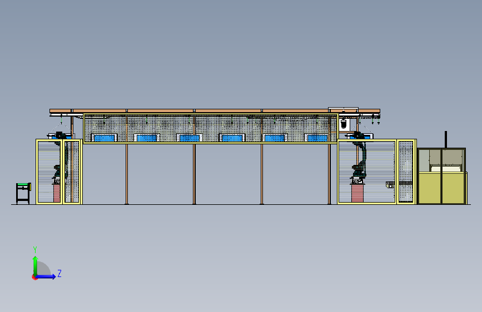Click the blue Z axis arrow of the triad

(x=46, y=276)
